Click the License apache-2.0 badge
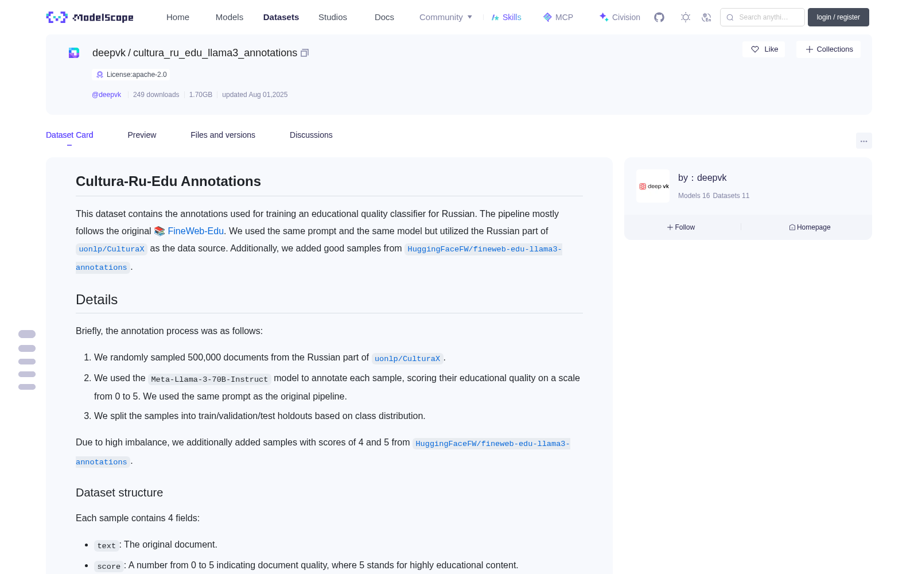This screenshot has width=918, height=574. tap(131, 75)
